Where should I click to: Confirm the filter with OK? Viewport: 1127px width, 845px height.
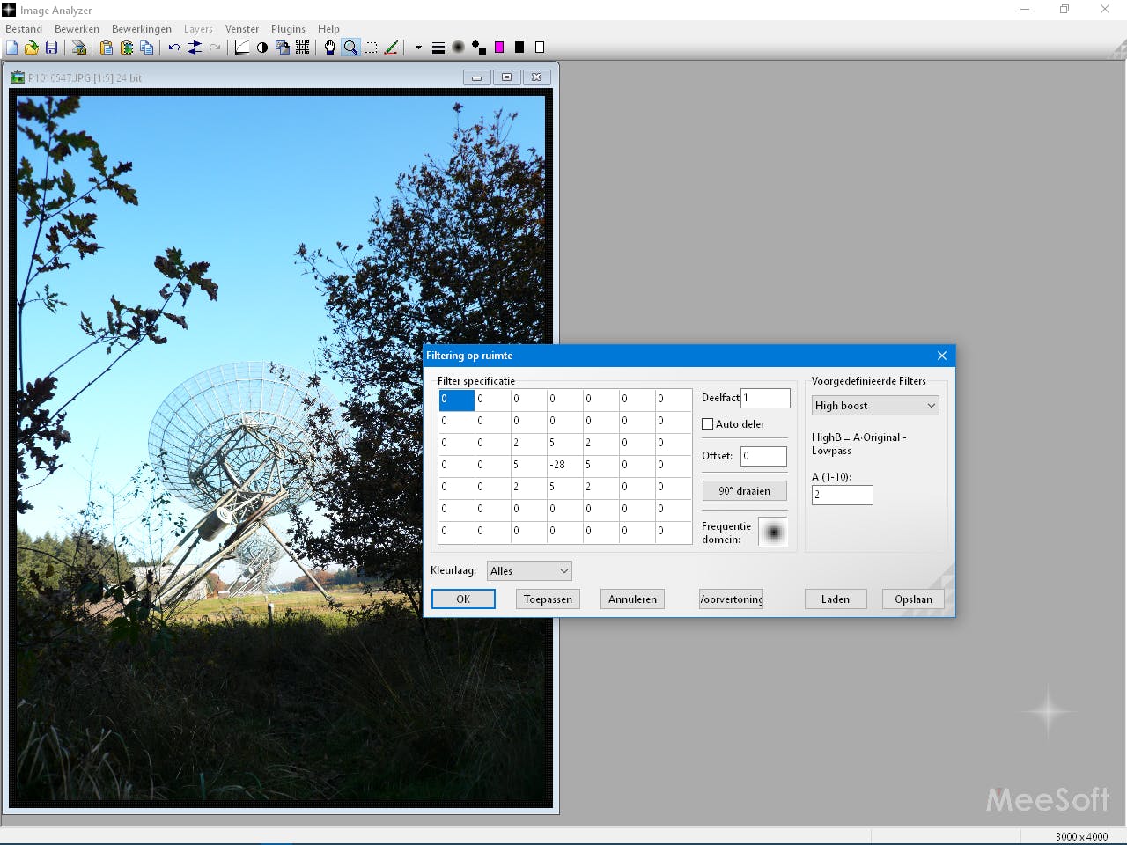(x=463, y=599)
